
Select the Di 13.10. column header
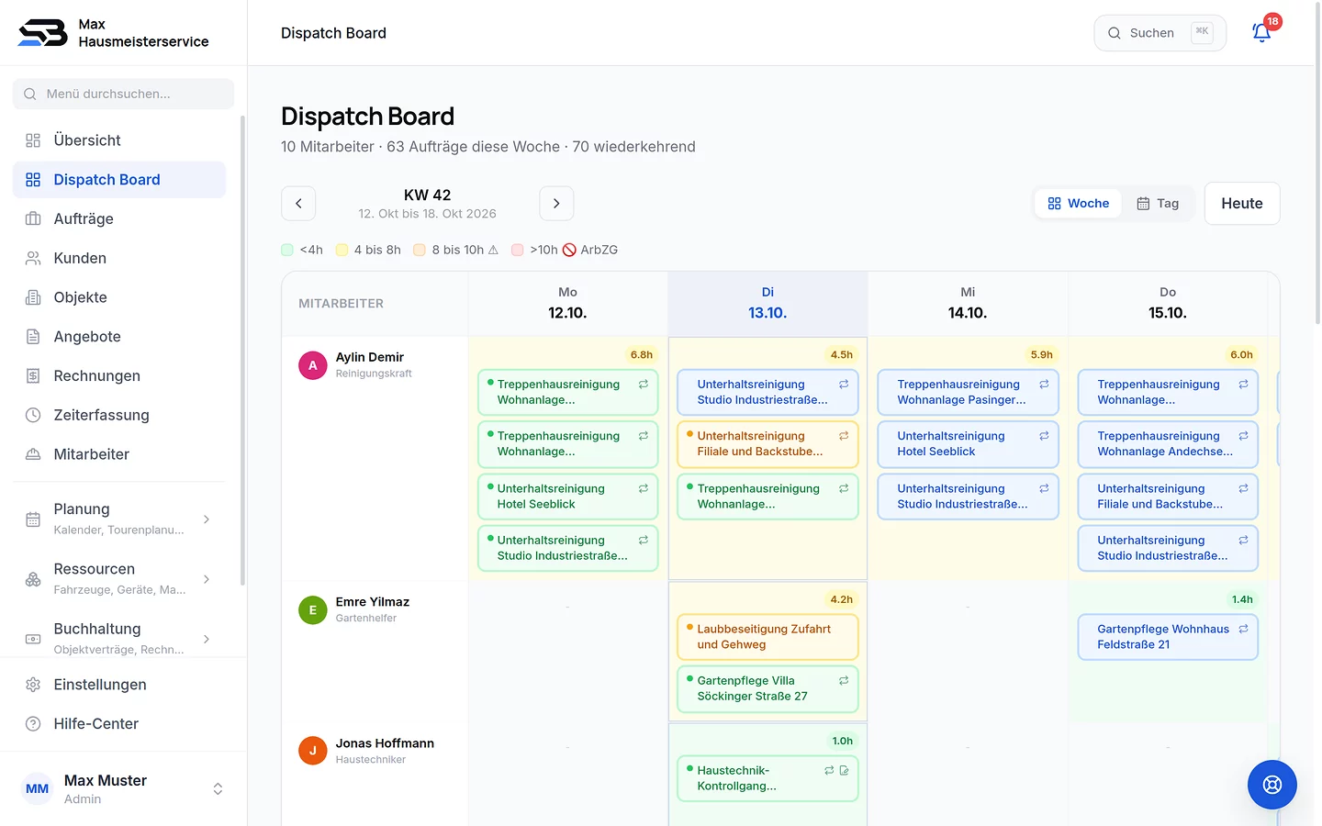(767, 303)
